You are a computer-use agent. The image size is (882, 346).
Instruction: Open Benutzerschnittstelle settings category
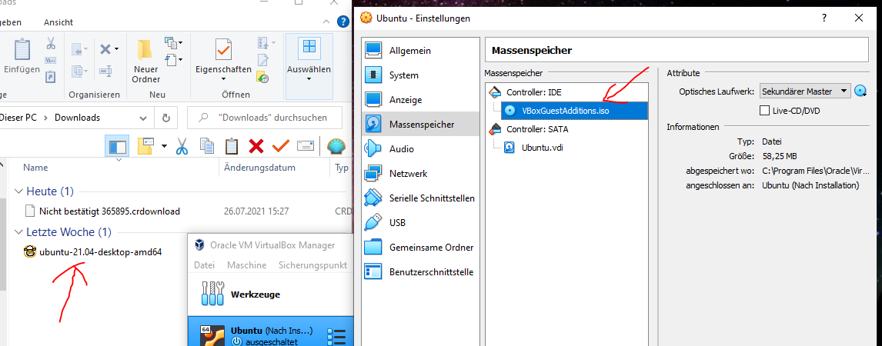click(x=421, y=272)
